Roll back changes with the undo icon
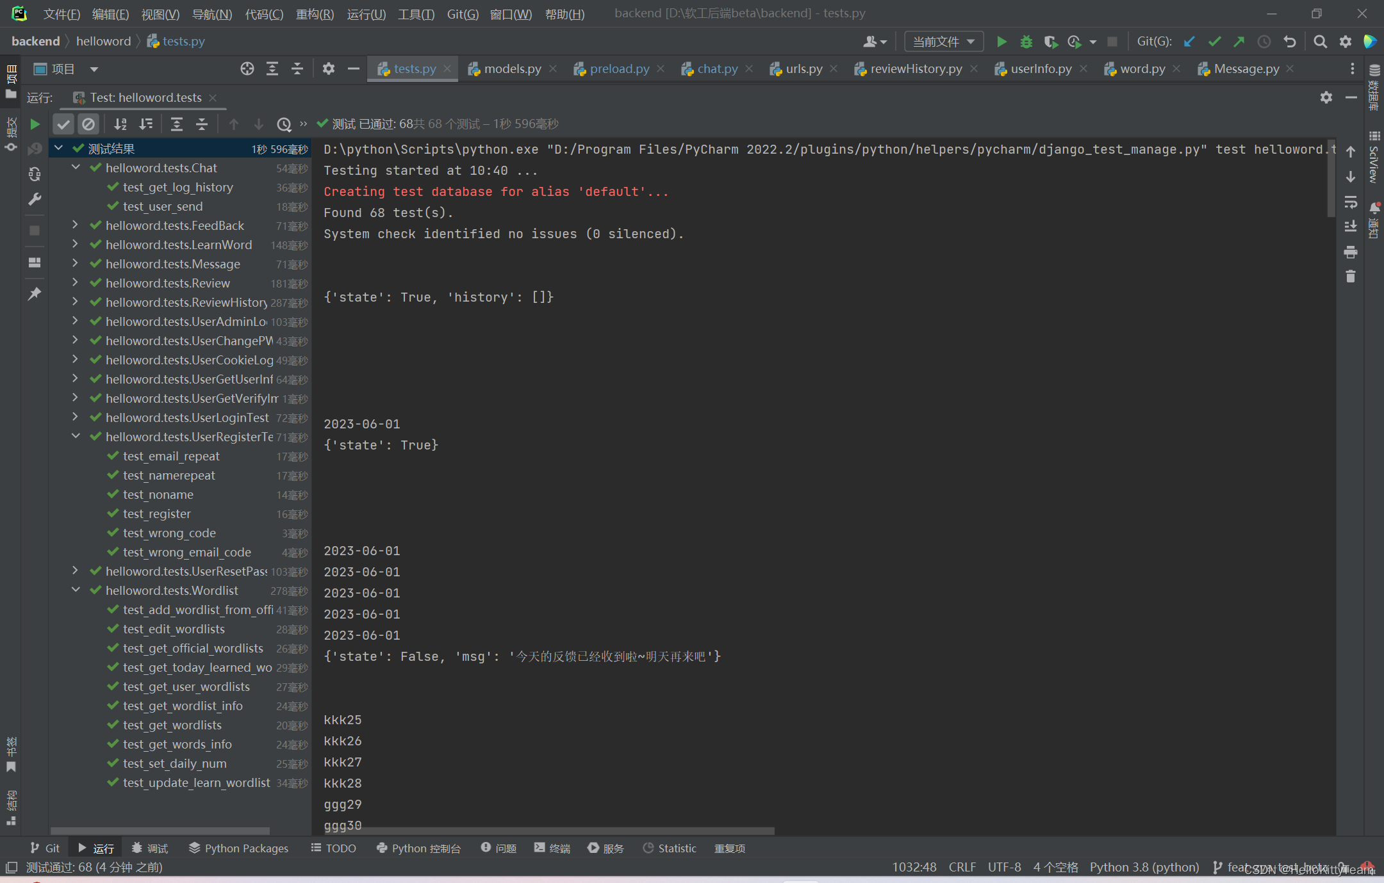1384x883 pixels. tap(1290, 42)
